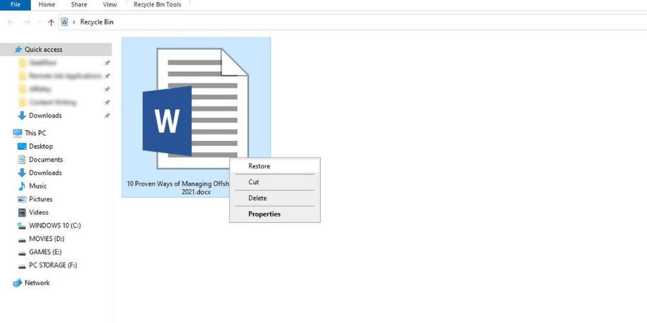Choose Delete from the context menu
The width and height of the screenshot is (647, 323).
[x=275, y=198]
